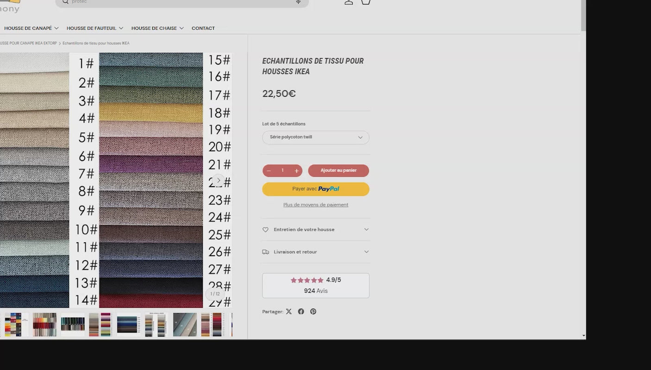Open Plus de moyens de paiement link

316,205
